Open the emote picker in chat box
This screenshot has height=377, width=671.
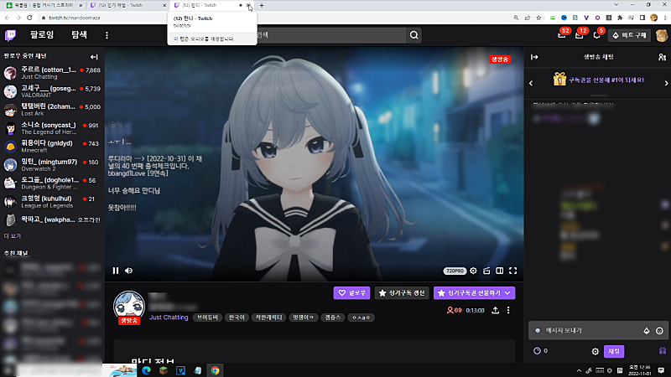pyautogui.click(x=660, y=330)
